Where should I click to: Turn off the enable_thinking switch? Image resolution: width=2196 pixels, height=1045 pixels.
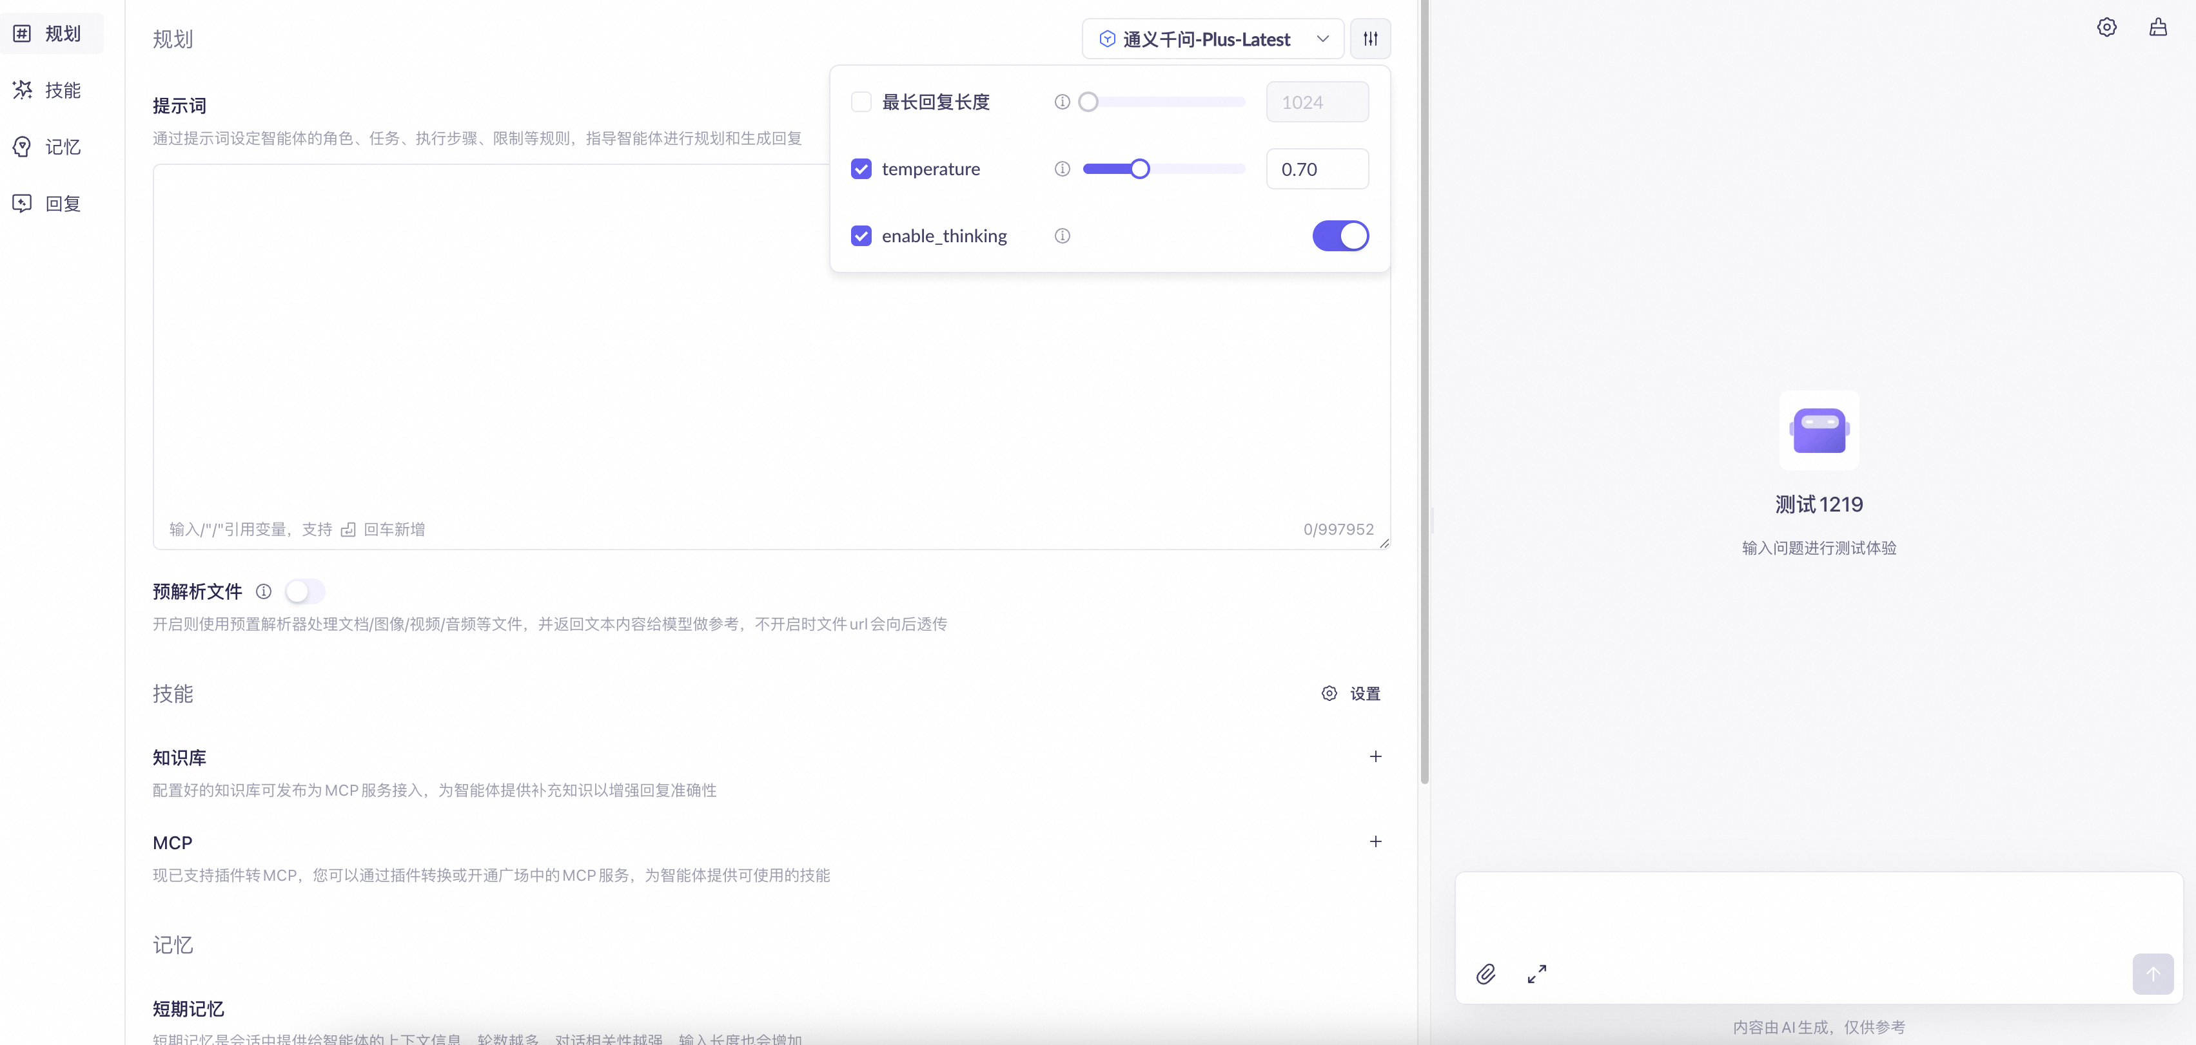point(1340,236)
